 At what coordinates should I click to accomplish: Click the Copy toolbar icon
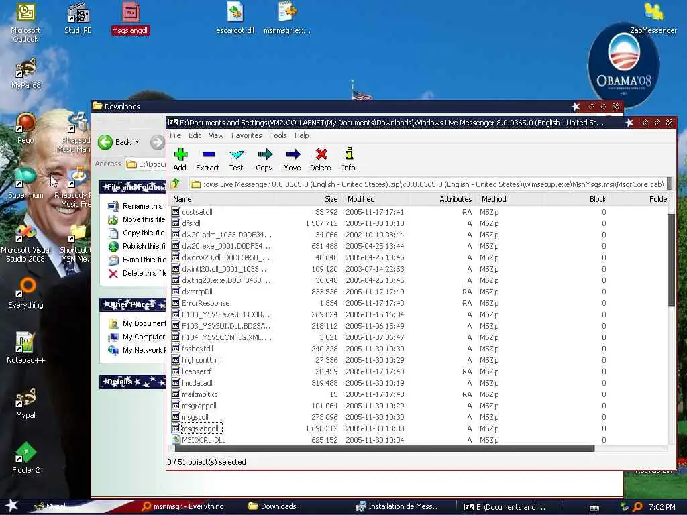(264, 159)
